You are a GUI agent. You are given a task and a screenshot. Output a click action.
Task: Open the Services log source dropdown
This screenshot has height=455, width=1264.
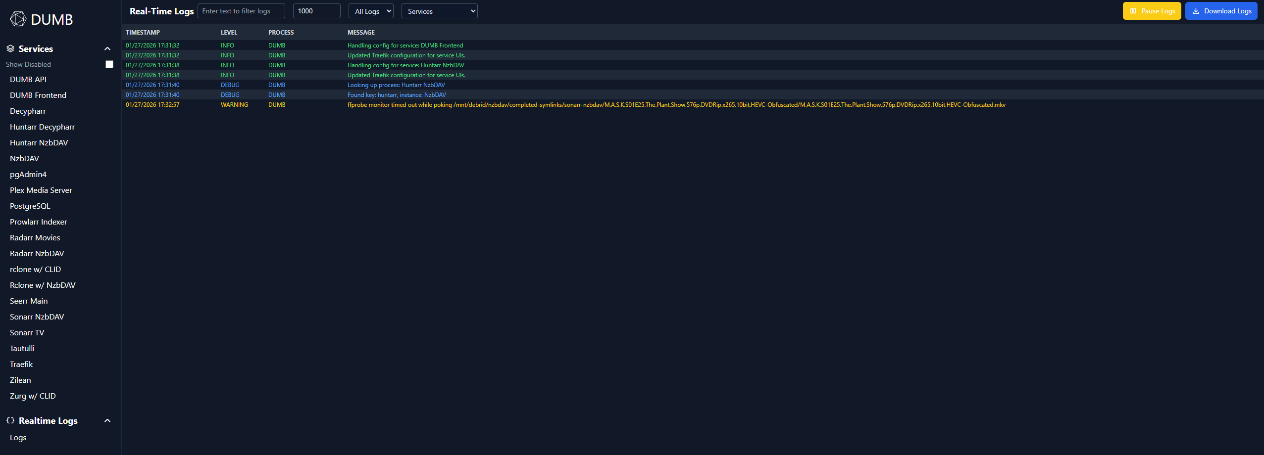(x=439, y=10)
